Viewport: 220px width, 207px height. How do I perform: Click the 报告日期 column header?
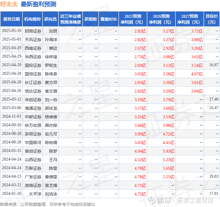click(x=11, y=19)
